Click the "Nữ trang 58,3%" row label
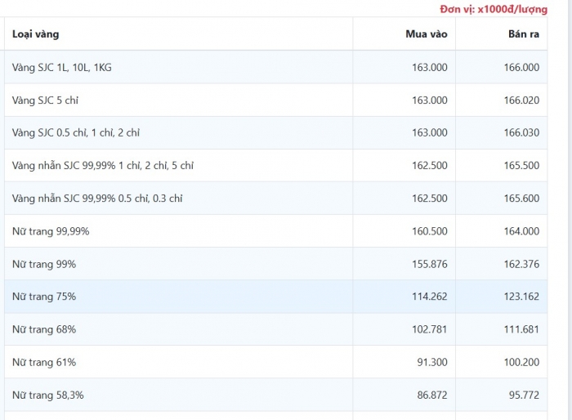Viewport: 572px width, 420px height. click(48, 395)
